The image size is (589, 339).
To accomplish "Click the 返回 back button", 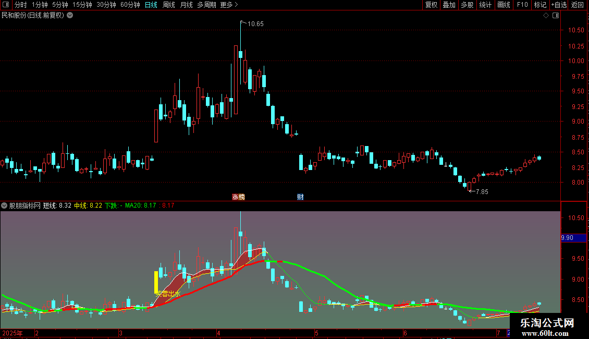I will pyautogui.click(x=578, y=5).
